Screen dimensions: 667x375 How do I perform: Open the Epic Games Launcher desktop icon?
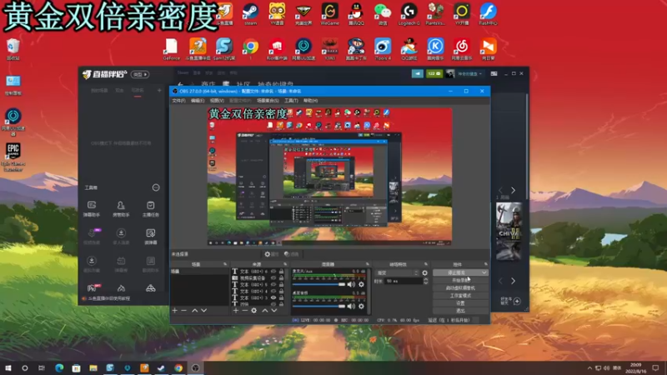[13, 157]
